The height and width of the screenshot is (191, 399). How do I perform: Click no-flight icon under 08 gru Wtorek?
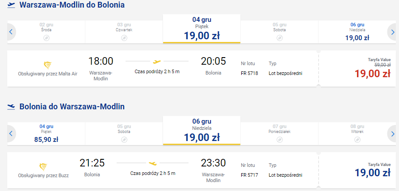coord(357,140)
